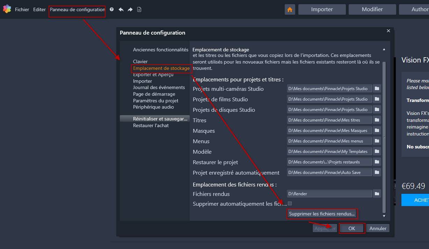Click the redo arrow icon
The image size is (429, 249).
click(130, 9)
